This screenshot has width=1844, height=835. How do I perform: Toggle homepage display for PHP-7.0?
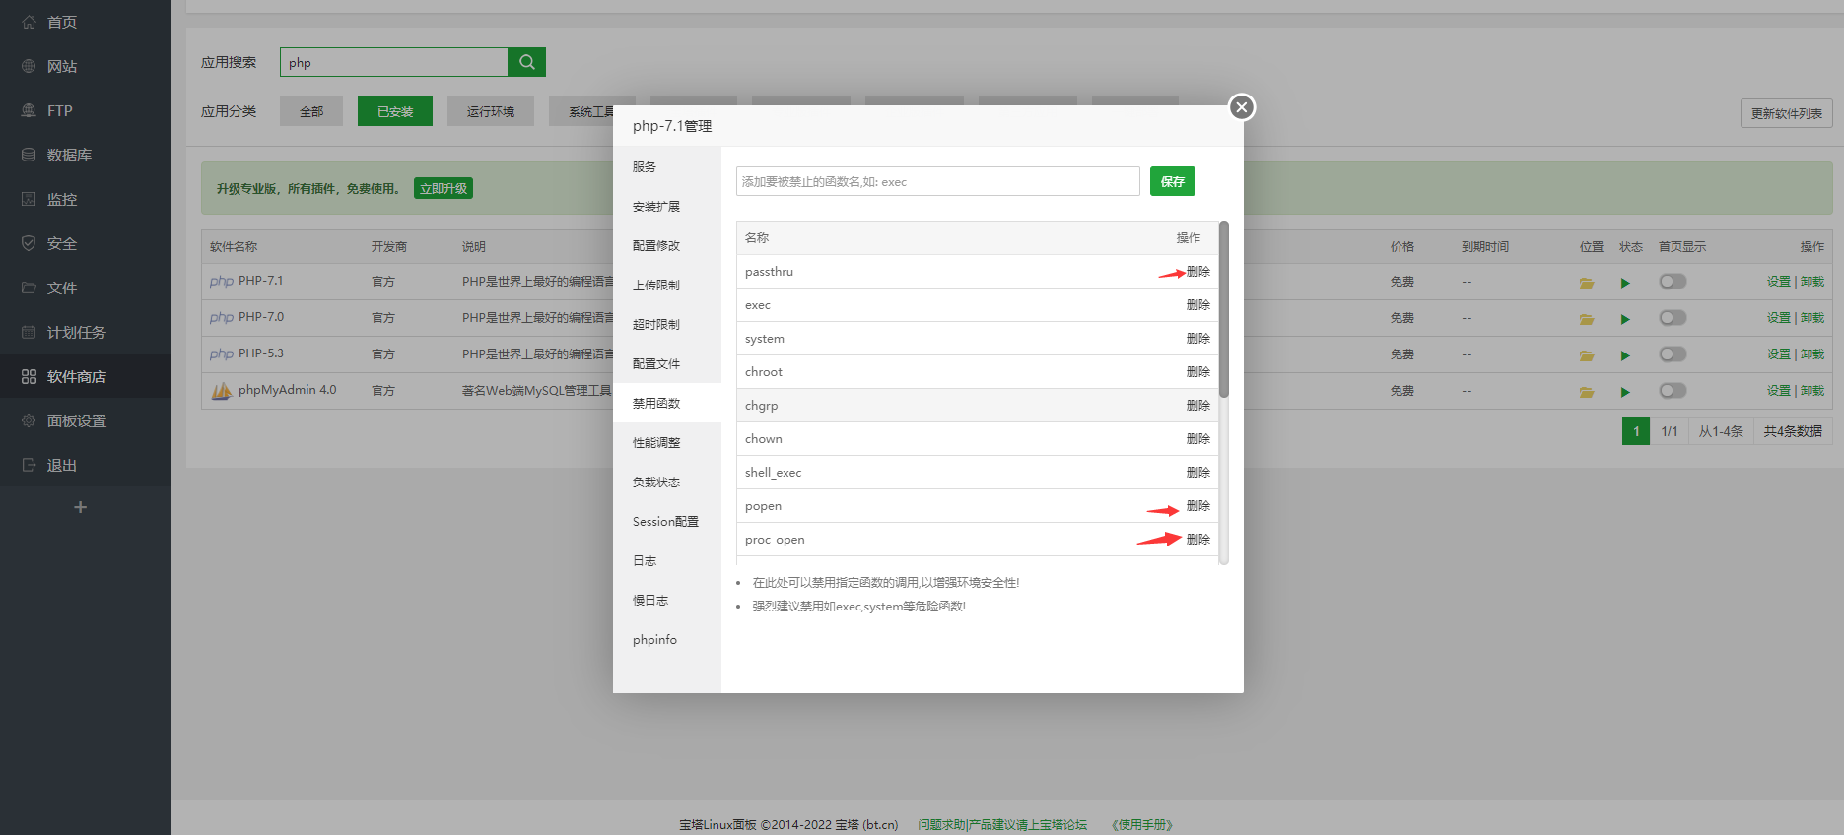[1673, 318]
